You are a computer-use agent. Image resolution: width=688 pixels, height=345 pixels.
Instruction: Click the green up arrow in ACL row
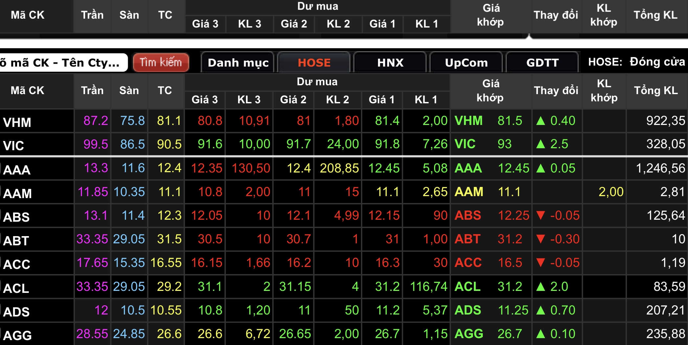pyautogui.click(x=541, y=287)
